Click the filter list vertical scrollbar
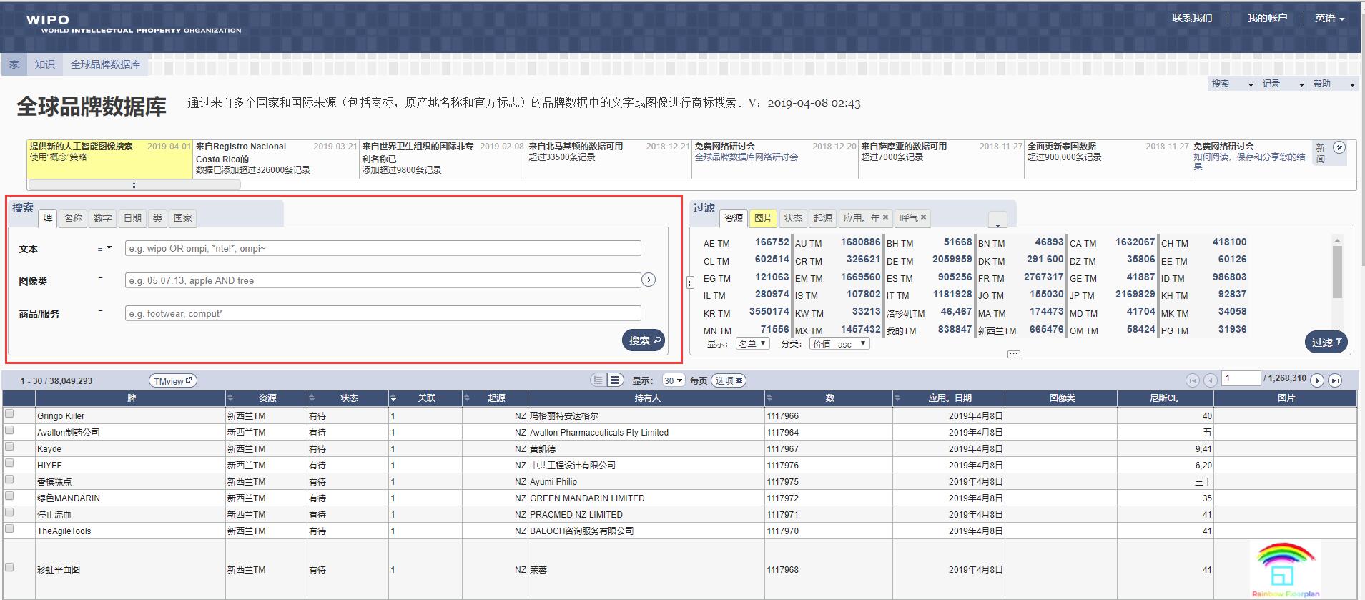The height and width of the screenshot is (600, 1365). [x=1337, y=272]
